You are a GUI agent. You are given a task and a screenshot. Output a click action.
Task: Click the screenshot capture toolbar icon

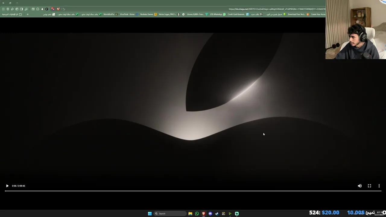point(33,9)
